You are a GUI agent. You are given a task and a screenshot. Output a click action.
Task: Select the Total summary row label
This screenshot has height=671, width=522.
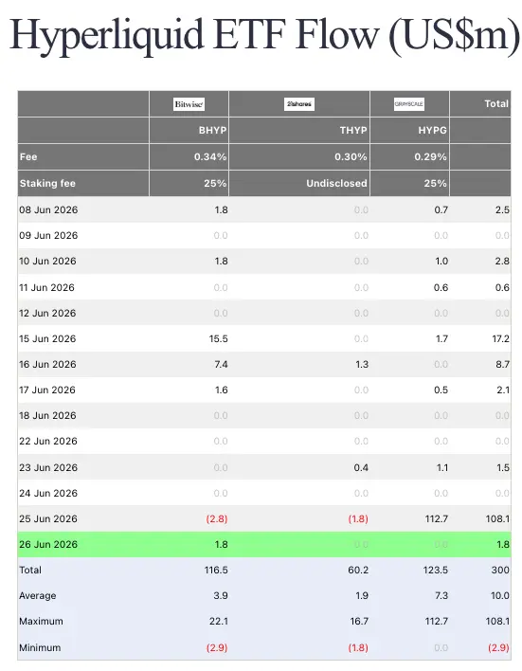click(x=30, y=570)
